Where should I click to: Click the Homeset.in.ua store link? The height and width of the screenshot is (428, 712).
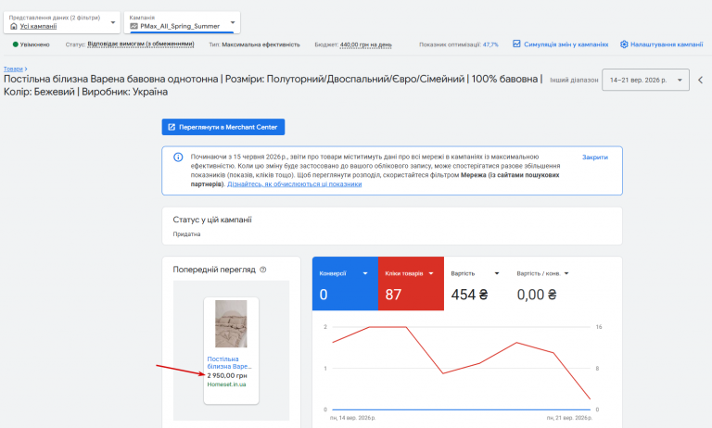coord(226,384)
